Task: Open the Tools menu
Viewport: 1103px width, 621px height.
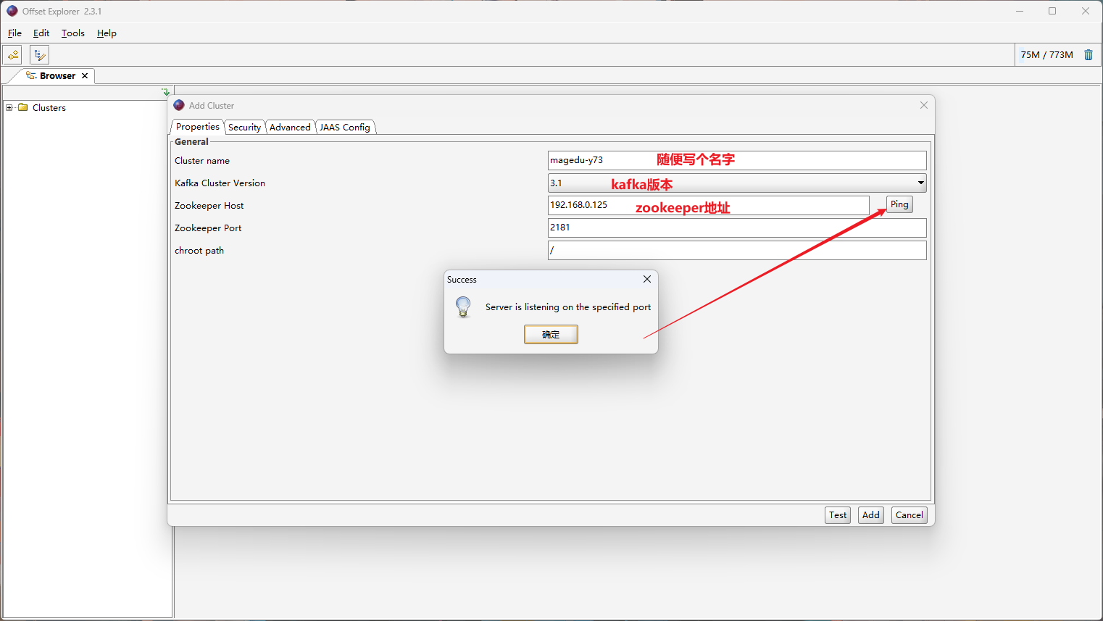Action: click(72, 33)
